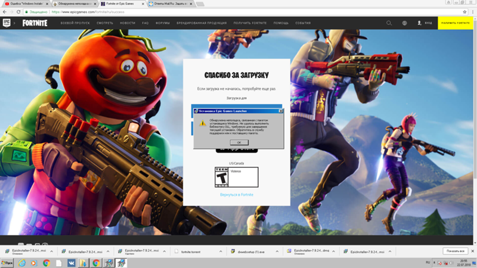The height and width of the screenshot is (268, 477).
Task: Close the Ответы Mail.Ru tab
Action: (x=191, y=4)
